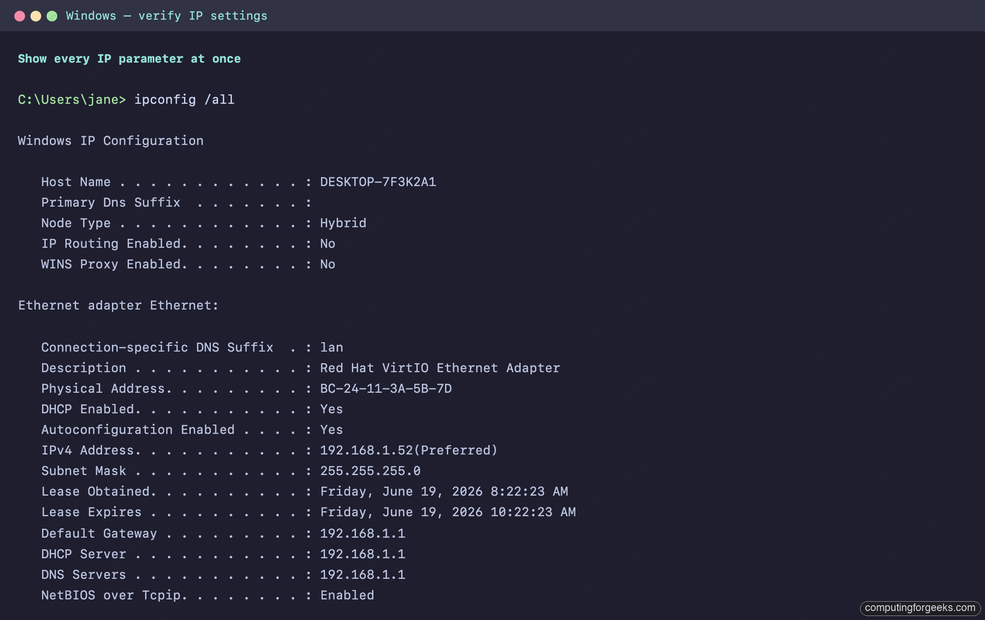Click the 'IP Routing Enabled' label
The height and width of the screenshot is (620, 985).
click(x=111, y=244)
